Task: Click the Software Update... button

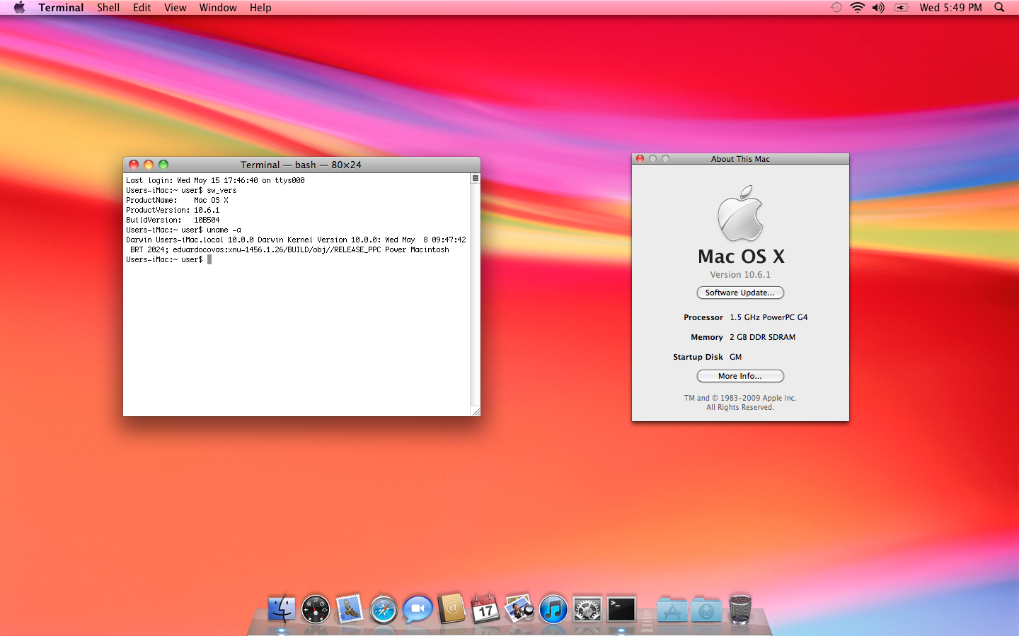Action: tap(740, 293)
